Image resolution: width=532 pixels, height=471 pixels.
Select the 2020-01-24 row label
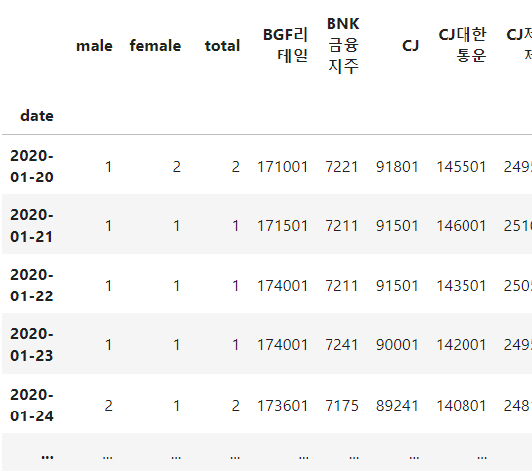click(x=32, y=406)
